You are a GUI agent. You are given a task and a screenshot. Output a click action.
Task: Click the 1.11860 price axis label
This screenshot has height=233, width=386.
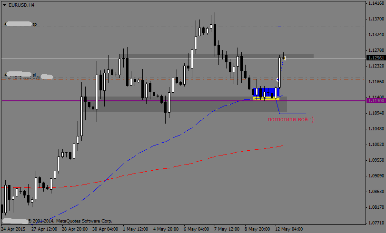(x=376, y=82)
